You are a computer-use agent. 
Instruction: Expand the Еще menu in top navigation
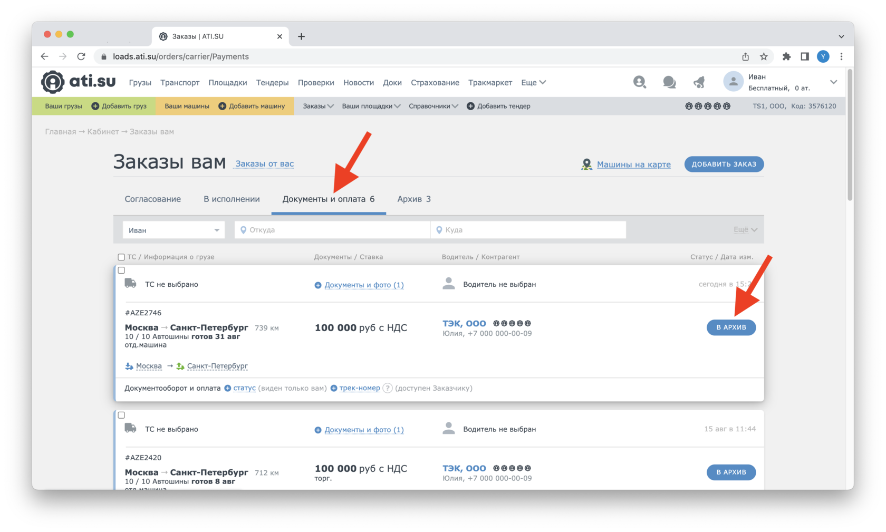coord(533,82)
